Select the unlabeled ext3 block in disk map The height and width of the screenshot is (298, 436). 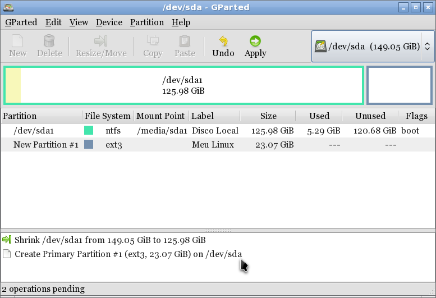pos(400,85)
